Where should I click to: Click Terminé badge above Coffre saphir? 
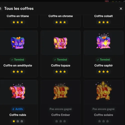click(x=103, y=59)
